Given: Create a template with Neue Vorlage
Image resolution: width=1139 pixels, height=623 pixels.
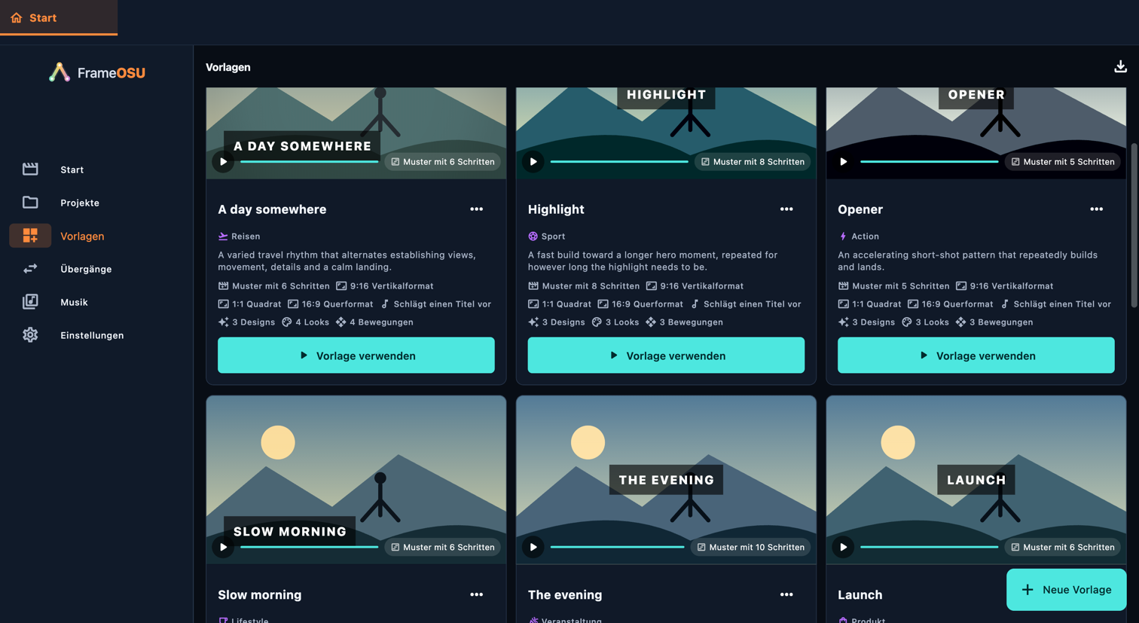Looking at the screenshot, I should click(1066, 590).
